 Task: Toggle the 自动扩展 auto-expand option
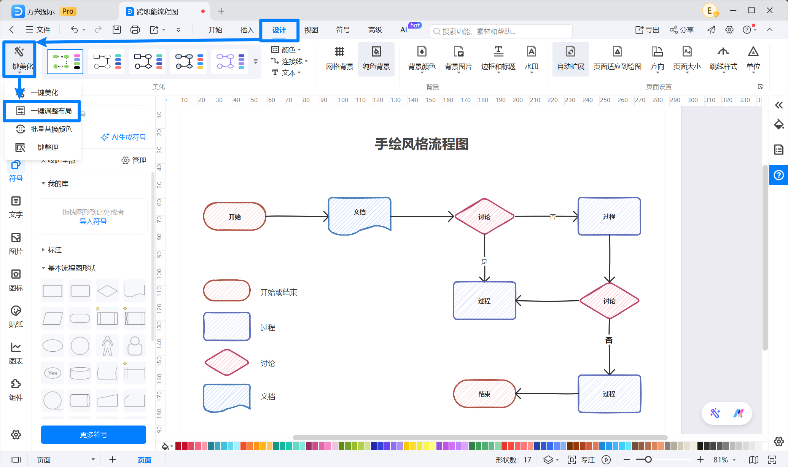570,59
